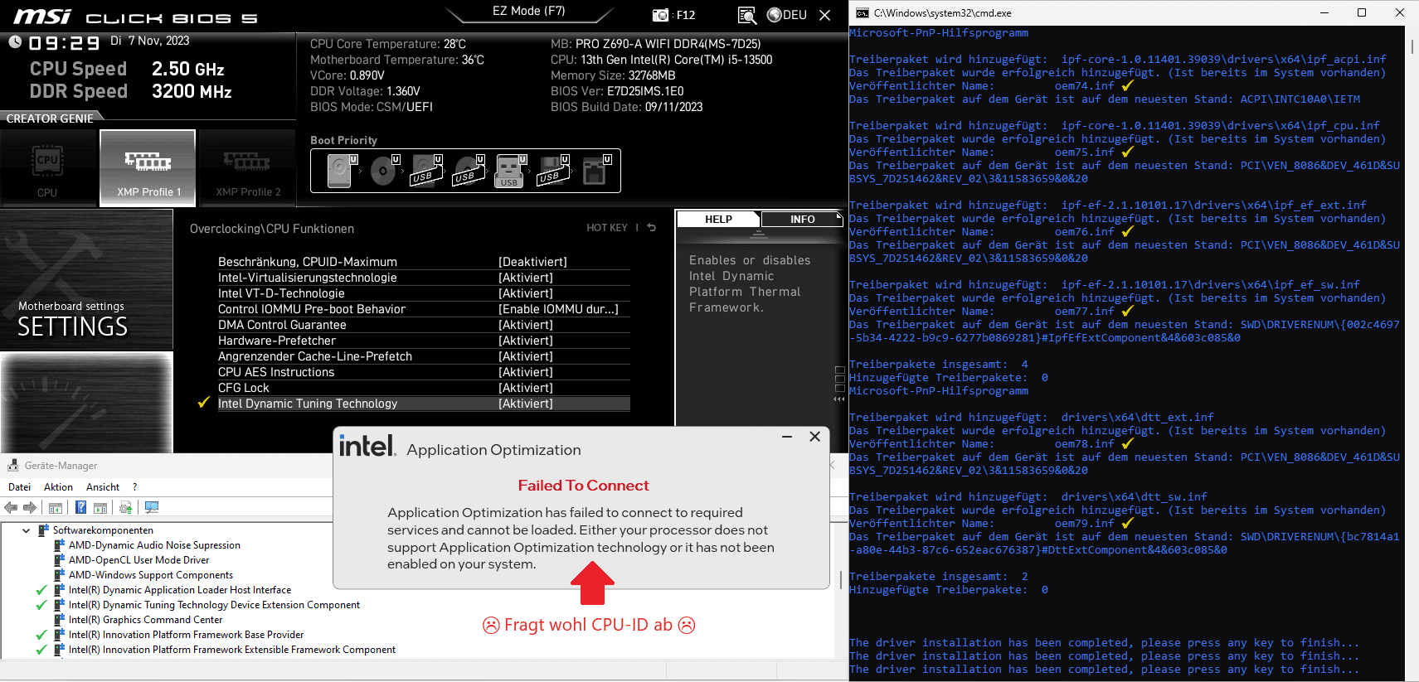This screenshot has width=1419, height=682.
Task: Select Intel(R) Graphics Command Center
Action: pos(146,620)
